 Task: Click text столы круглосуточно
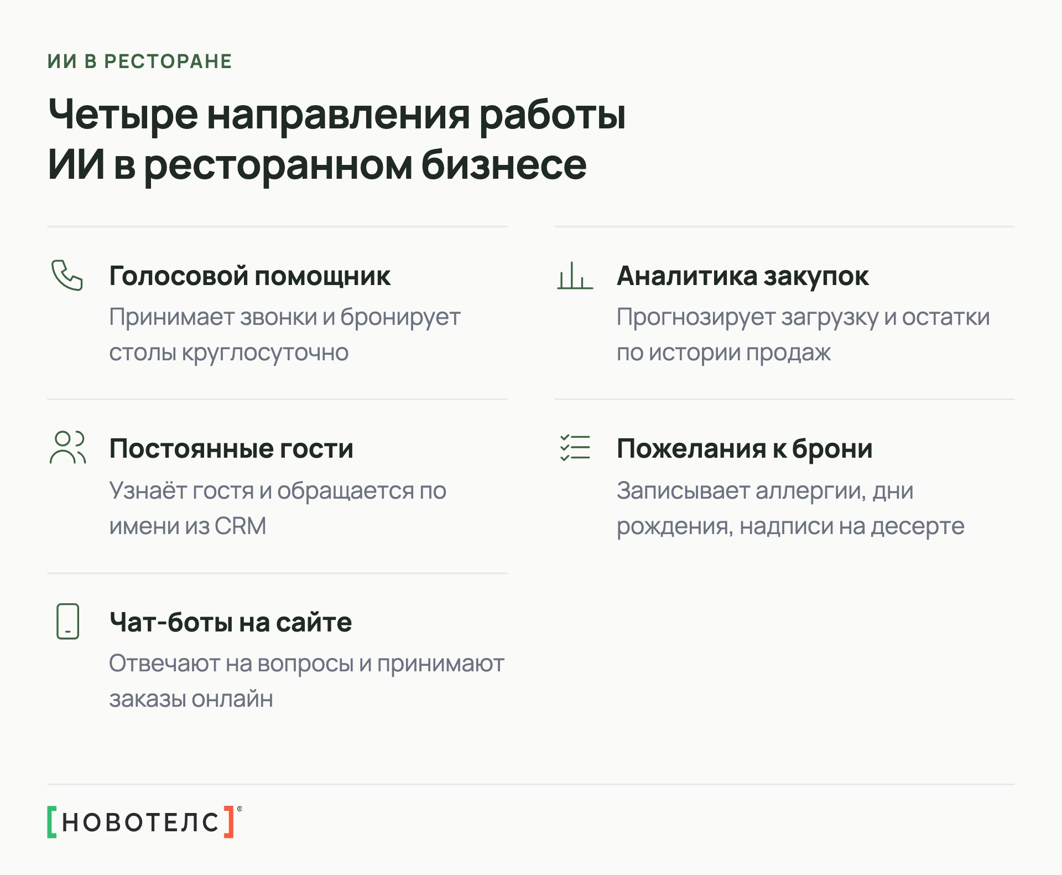[228, 353]
